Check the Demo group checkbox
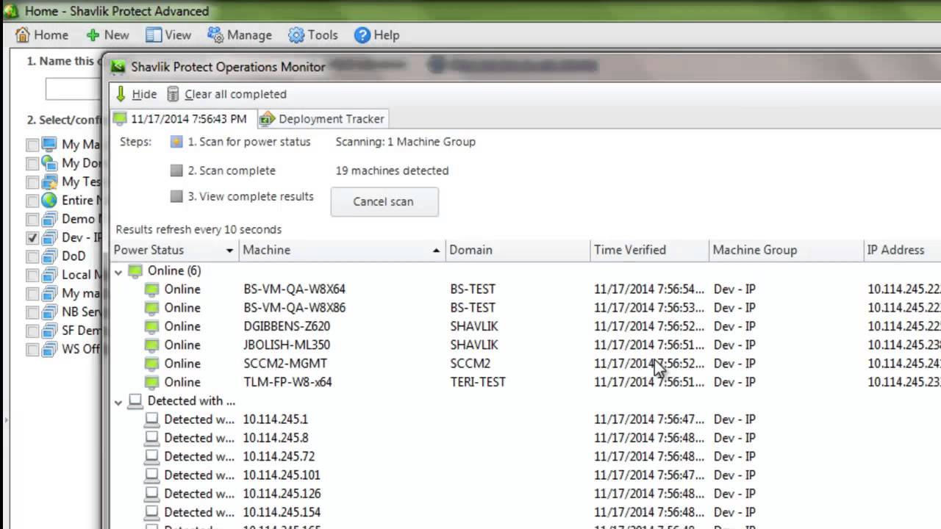The image size is (941, 529). (32, 219)
